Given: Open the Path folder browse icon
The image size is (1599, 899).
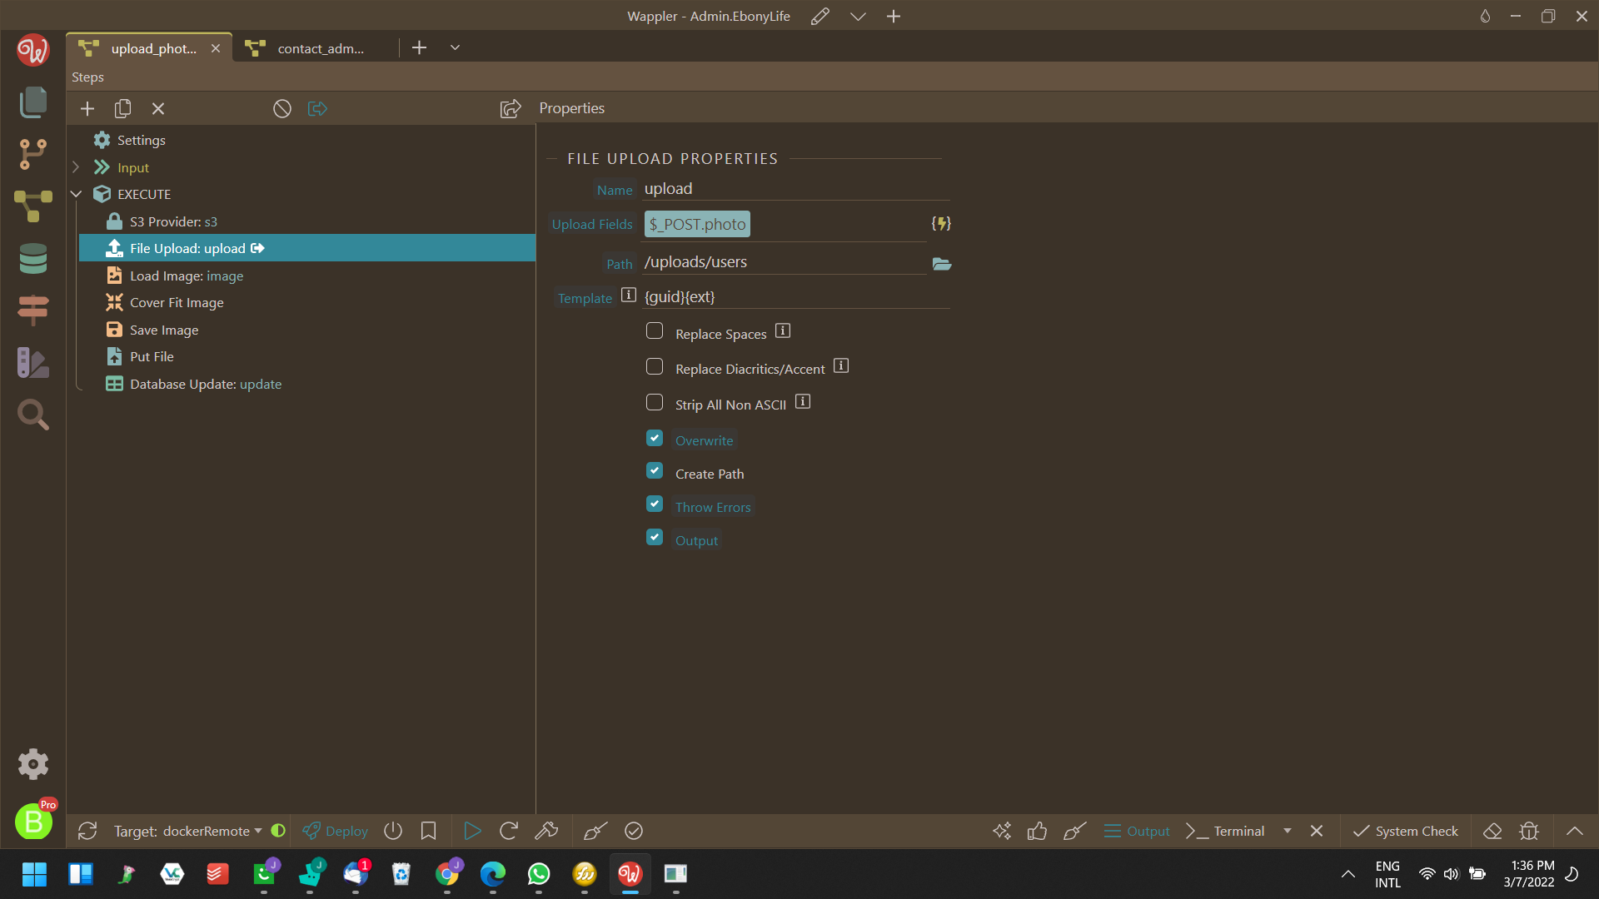Looking at the screenshot, I should tap(941, 264).
